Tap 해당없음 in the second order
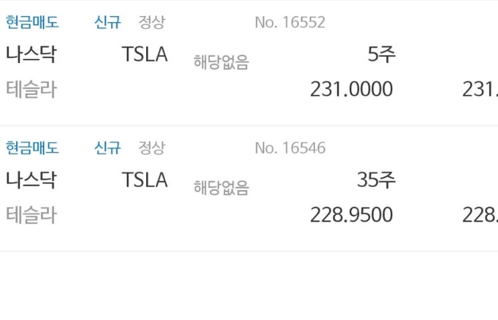Screen dimensions: 498x320 tap(221, 187)
